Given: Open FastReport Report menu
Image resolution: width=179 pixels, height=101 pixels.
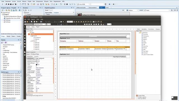Looking at the screenshot, I should pyautogui.click(x=33, y=19).
